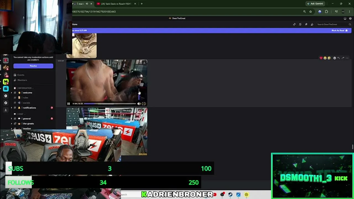
Task: Collapse the CHAT category
Action: pyautogui.click(x=20, y=114)
